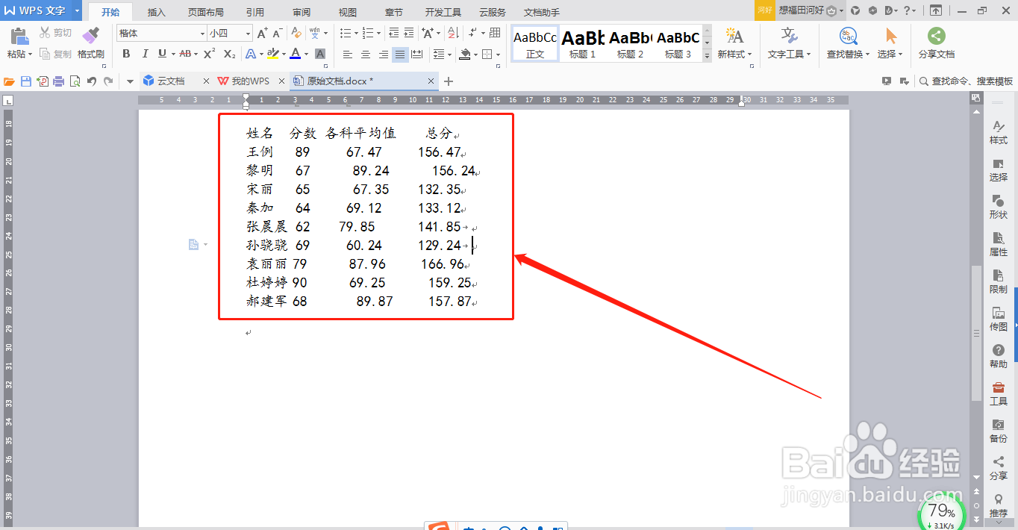
Task: Click the sort A-Z icon
Action: [x=453, y=33]
